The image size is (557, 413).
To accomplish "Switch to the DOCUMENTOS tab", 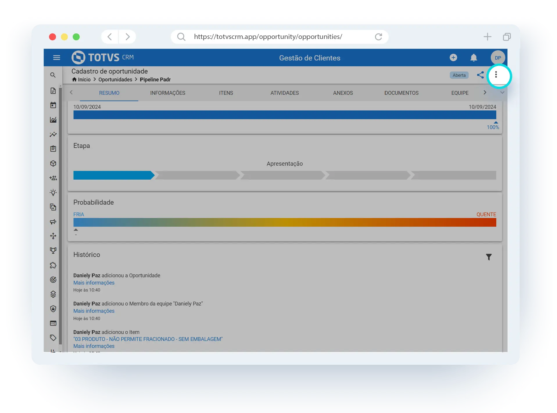I will coord(401,93).
